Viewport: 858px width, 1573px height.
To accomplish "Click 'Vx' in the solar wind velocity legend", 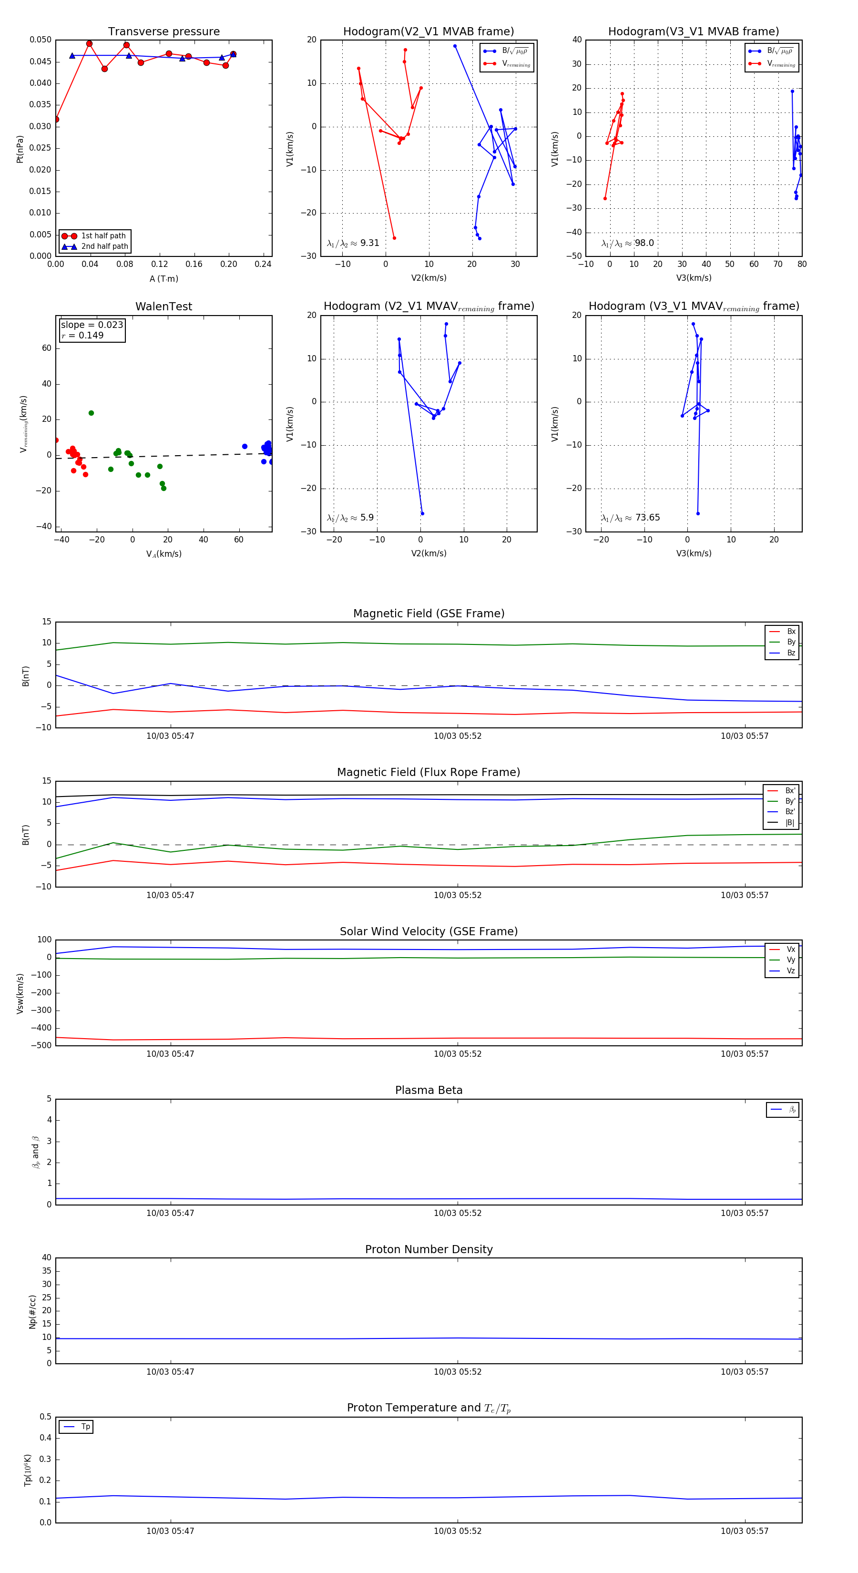I will [x=782, y=949].
